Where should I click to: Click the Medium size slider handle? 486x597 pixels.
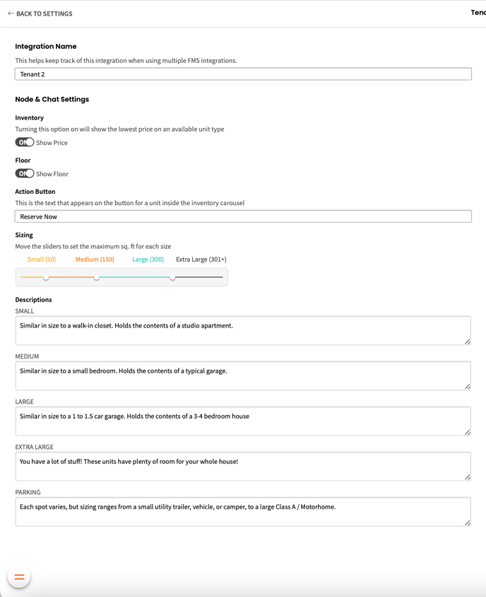coord(97,277)
